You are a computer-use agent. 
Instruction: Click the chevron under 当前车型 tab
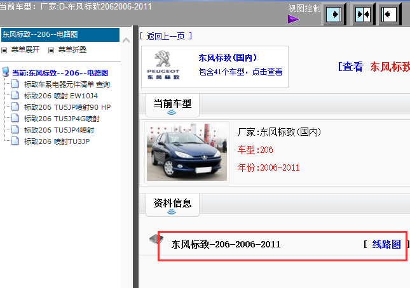tap(172, 112)
